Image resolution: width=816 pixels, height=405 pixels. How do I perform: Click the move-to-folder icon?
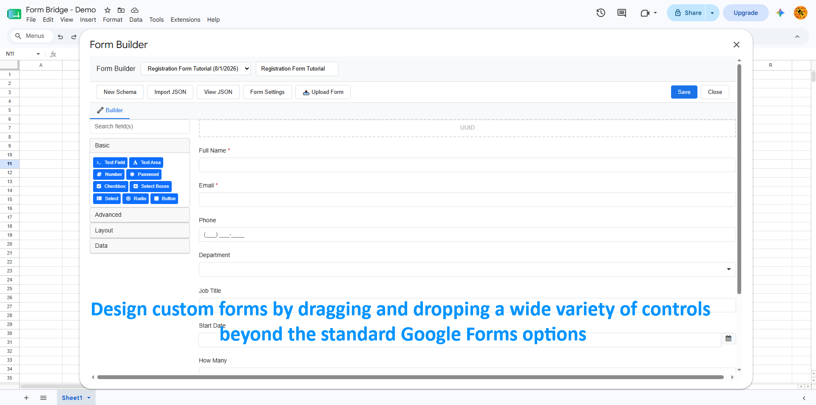121,10
